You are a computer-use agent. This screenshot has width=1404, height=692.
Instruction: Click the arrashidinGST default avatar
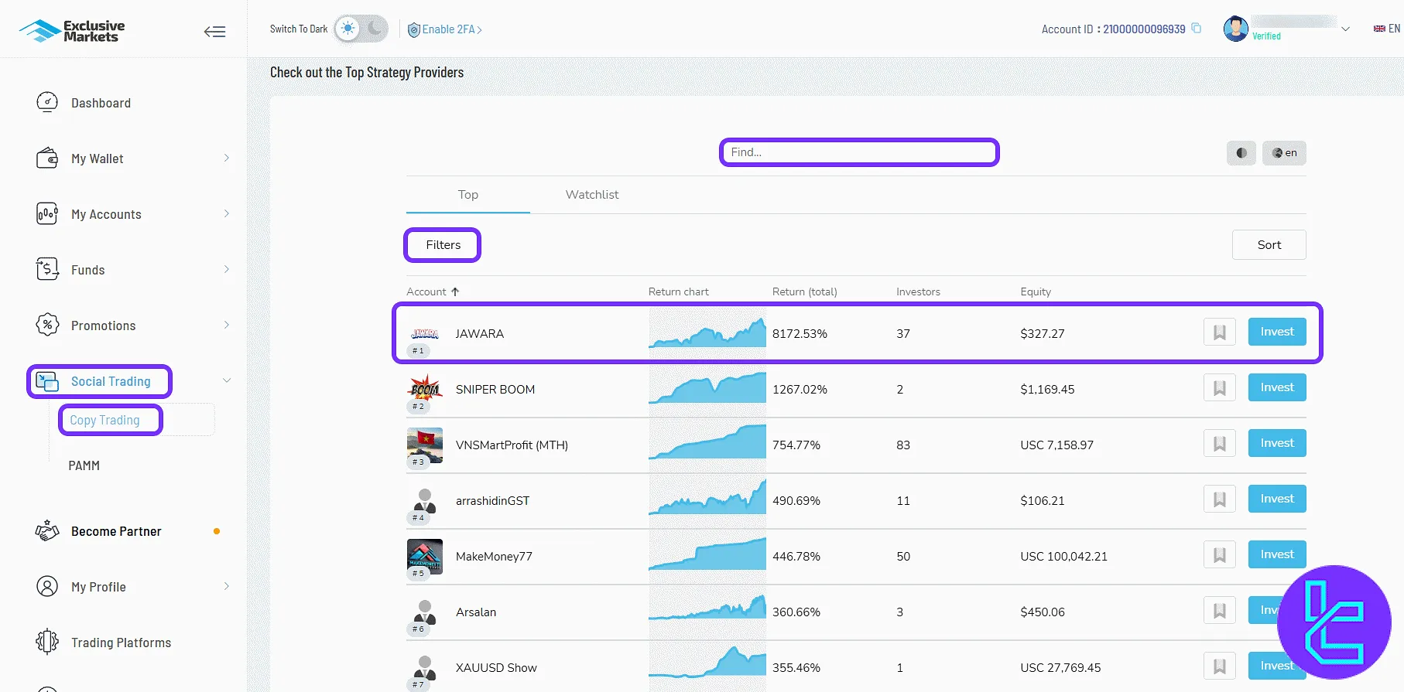coord(425,501)
